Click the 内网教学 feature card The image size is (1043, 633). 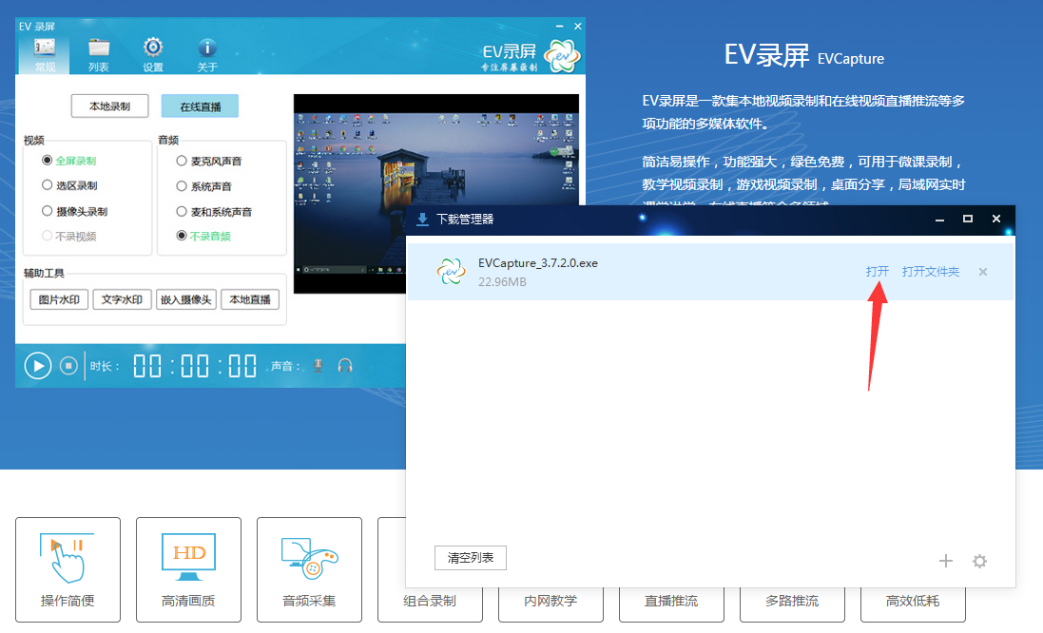point(550,604)
